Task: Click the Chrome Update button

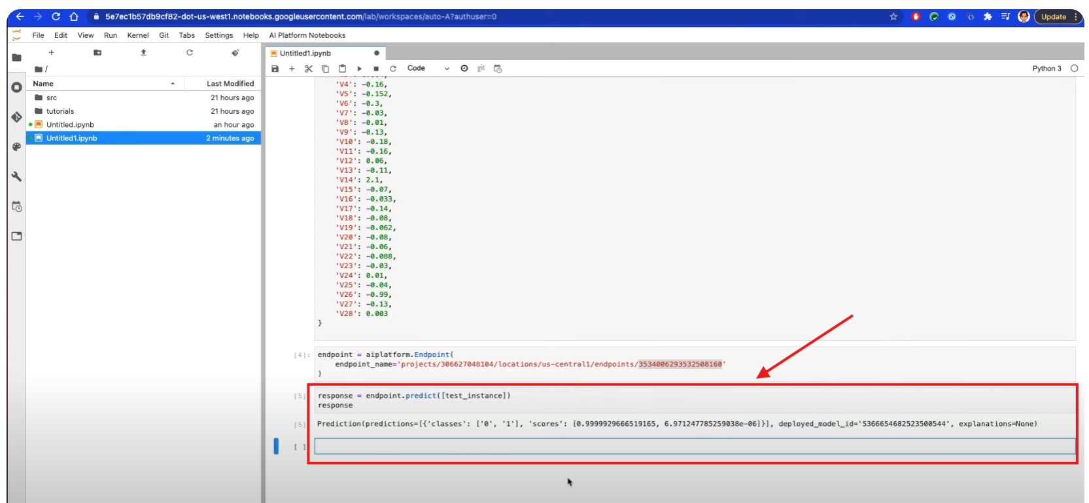Action: 1053,17
